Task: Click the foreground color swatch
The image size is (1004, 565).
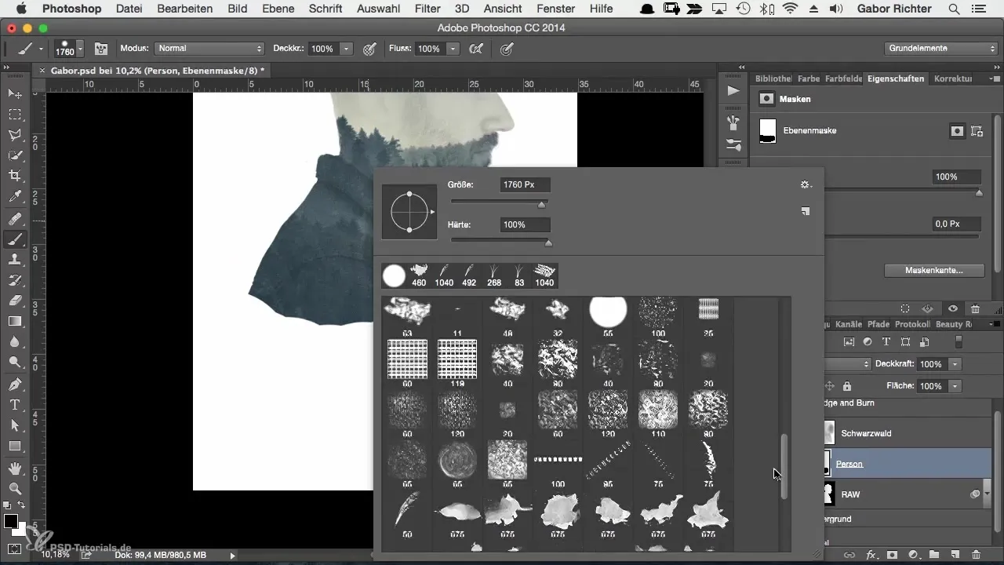Action: (x=11, y=522)
